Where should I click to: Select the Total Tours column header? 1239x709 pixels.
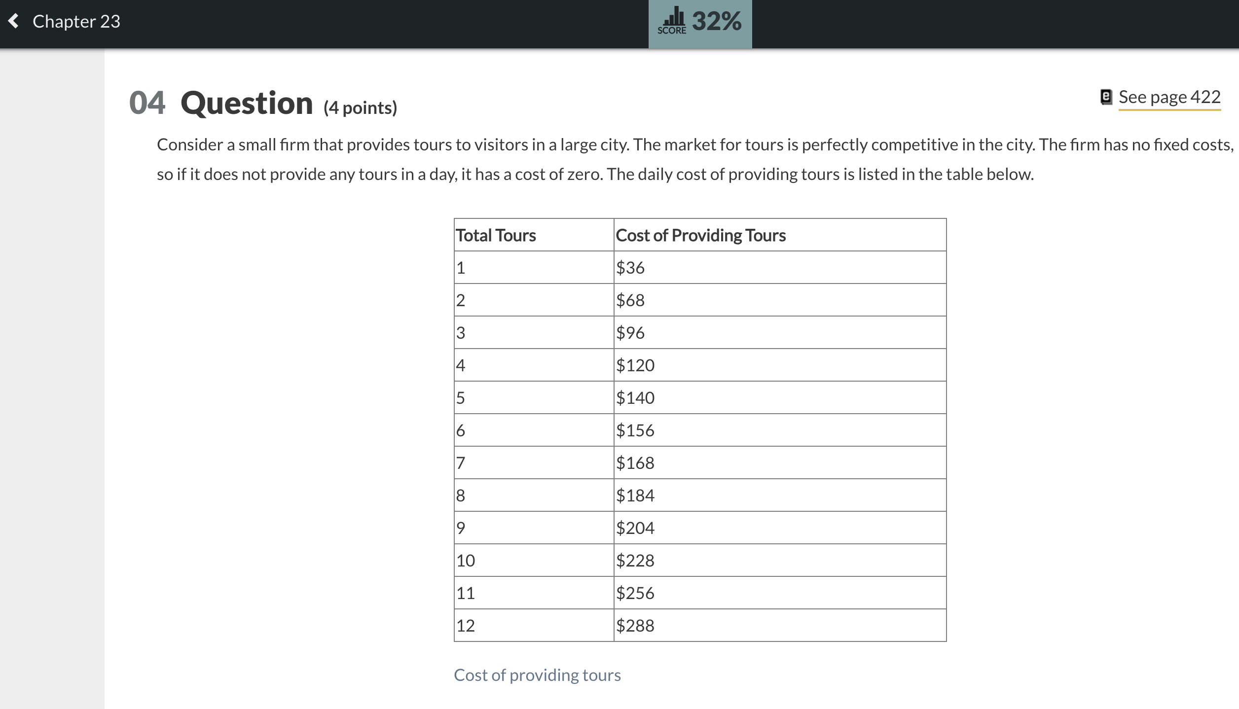[495, 235]
